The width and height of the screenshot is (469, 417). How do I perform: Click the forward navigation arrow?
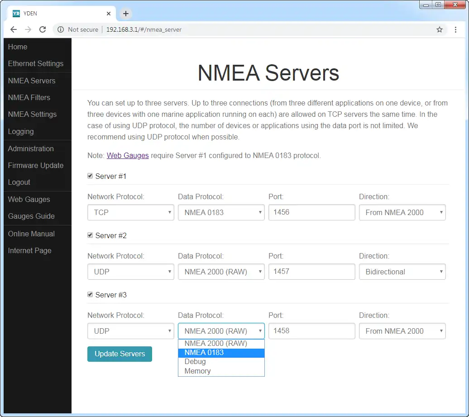[28, 29]
